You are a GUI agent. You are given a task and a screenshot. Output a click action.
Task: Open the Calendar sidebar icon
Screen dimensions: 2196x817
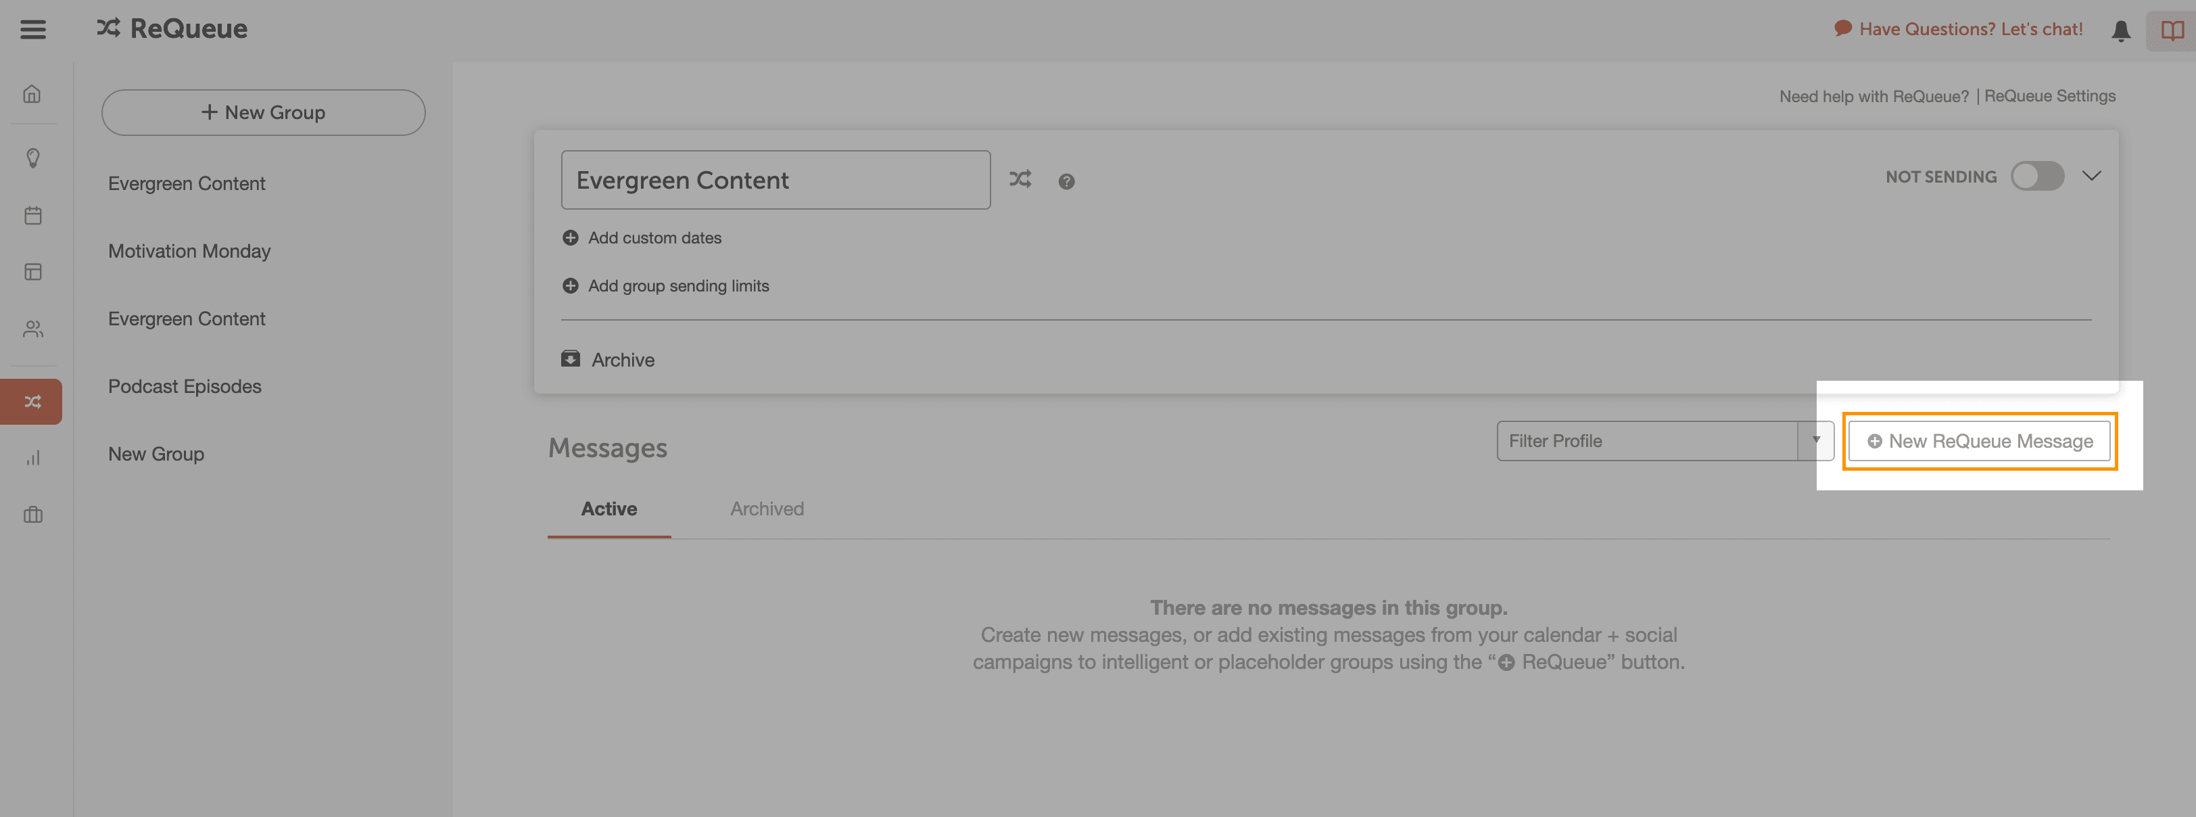pos(32,215)
